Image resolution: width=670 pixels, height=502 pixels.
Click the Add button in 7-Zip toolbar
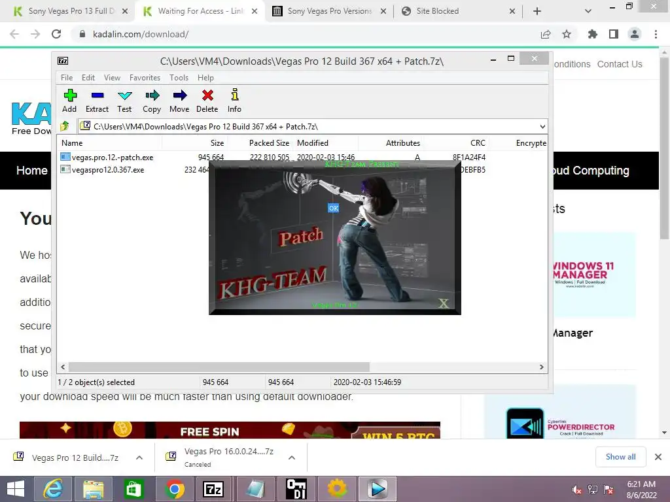pyautogui.click(x=69, y=101)
